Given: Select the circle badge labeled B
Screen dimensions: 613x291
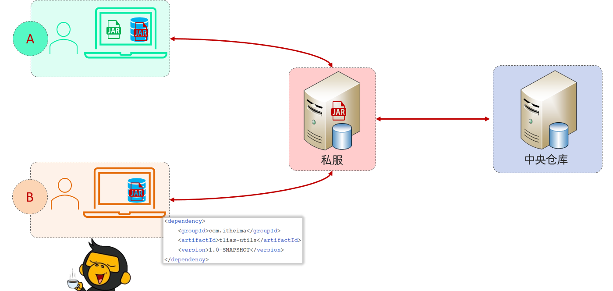Looking at the screenshot, I should point(30,197).
